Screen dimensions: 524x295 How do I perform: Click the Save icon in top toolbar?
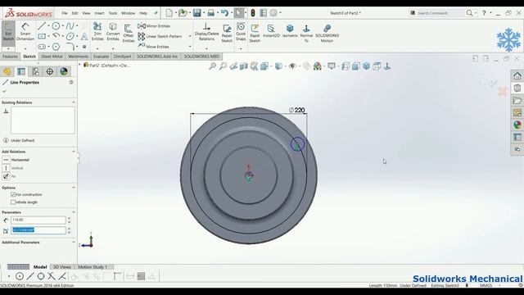coord(197,13)
